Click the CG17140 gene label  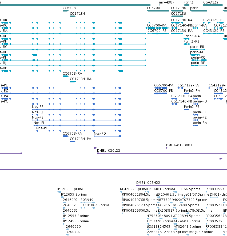point(178,8)
